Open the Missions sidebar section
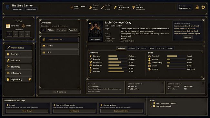 19,60
